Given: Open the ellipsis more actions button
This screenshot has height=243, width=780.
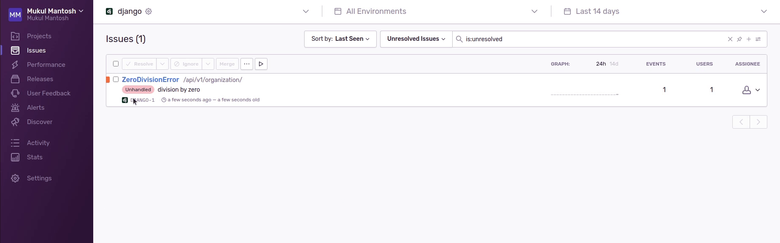Looking at the screenshot, I should pyautogui.click(x=247, y=64).
